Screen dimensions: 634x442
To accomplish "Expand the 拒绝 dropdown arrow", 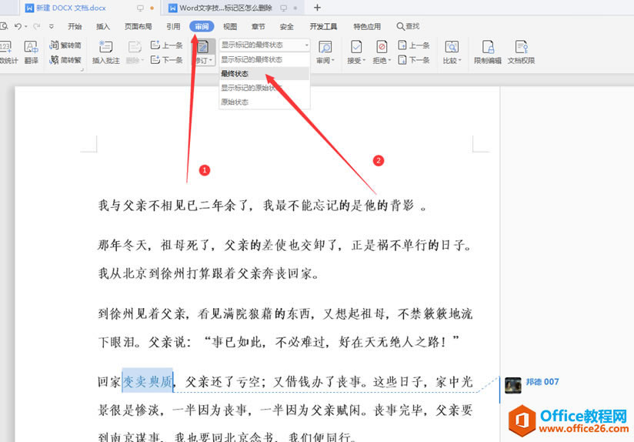I will [x=390, y=61].
